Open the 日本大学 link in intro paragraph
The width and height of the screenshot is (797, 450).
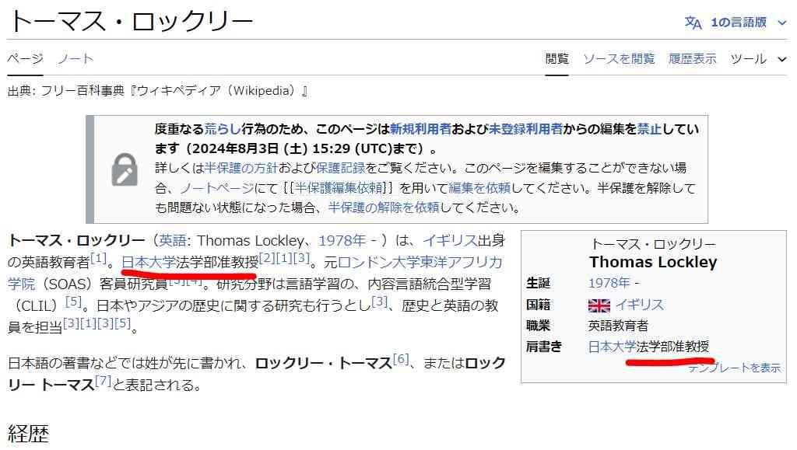tap(149, 262)
